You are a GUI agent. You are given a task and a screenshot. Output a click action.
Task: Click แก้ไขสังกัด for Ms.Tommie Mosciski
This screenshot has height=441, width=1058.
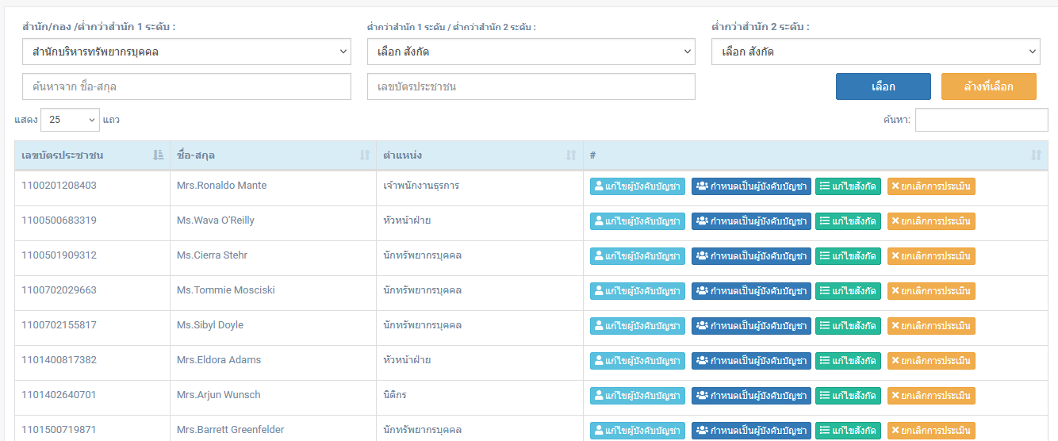[x=848, y=291]
